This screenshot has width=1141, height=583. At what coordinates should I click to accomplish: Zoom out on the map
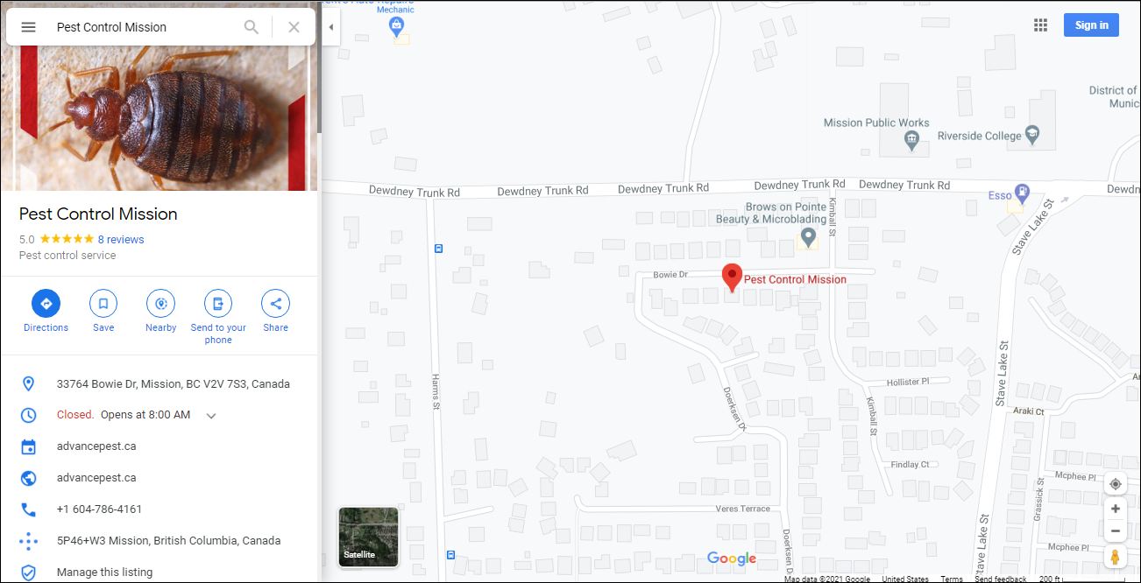(x=1115, y=530)
